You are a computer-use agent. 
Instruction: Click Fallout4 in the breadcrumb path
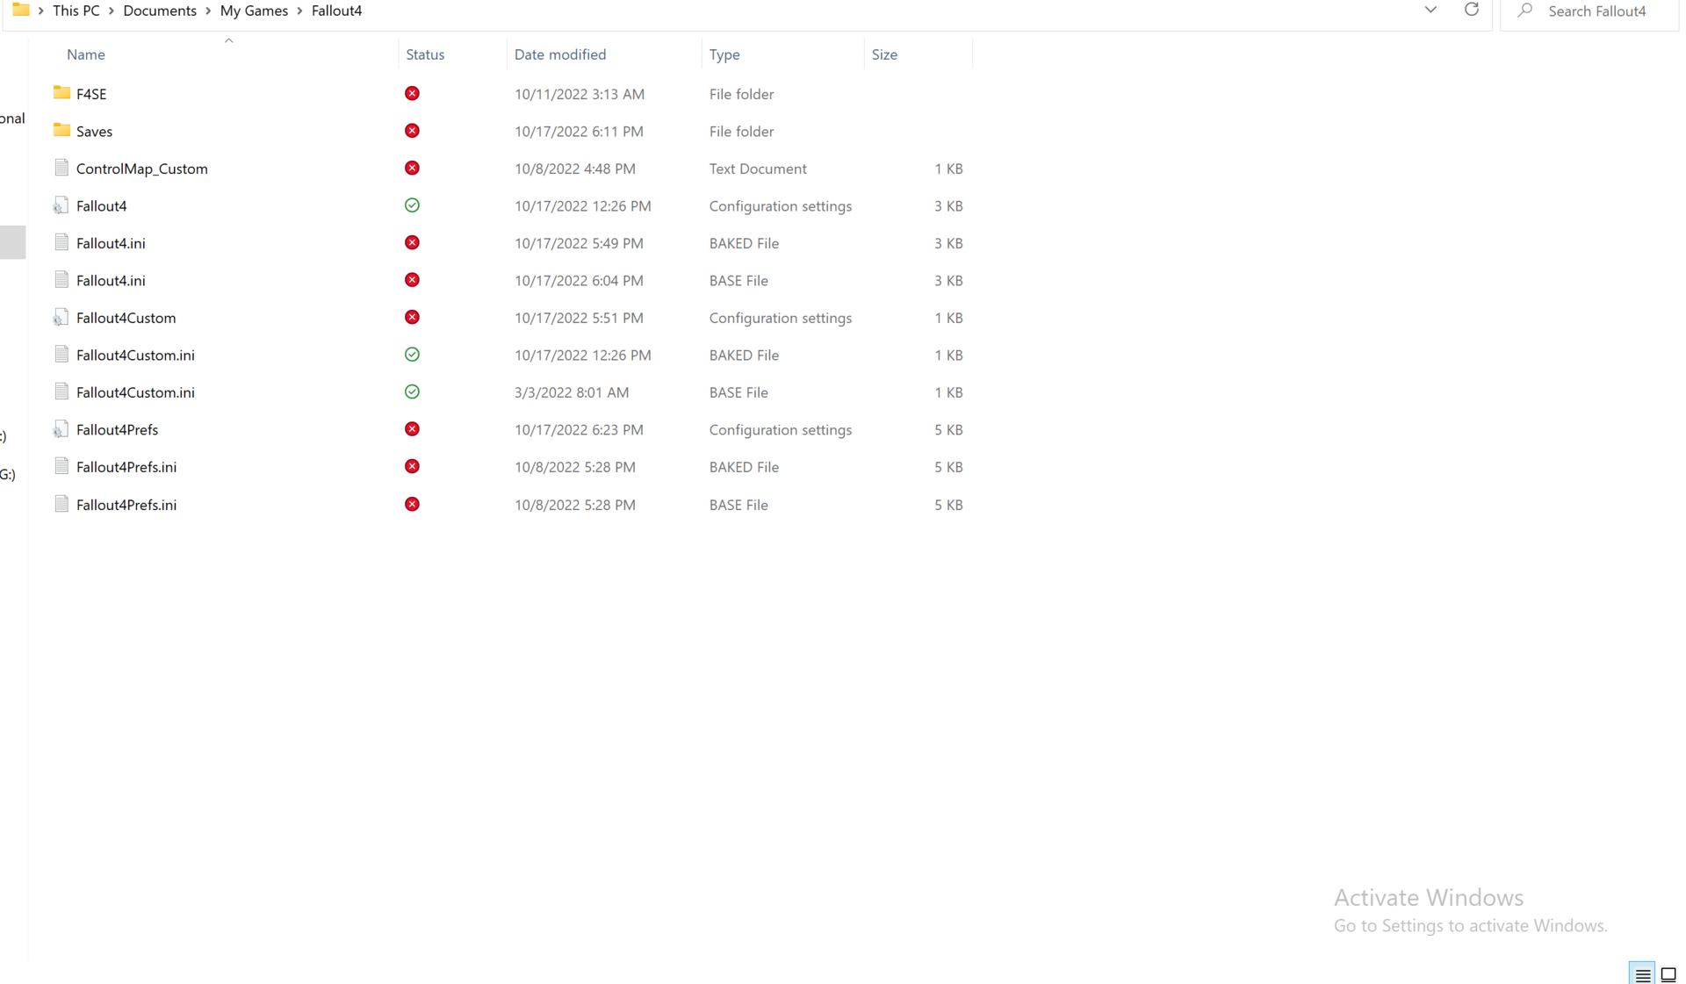click(x=337, y=11)
